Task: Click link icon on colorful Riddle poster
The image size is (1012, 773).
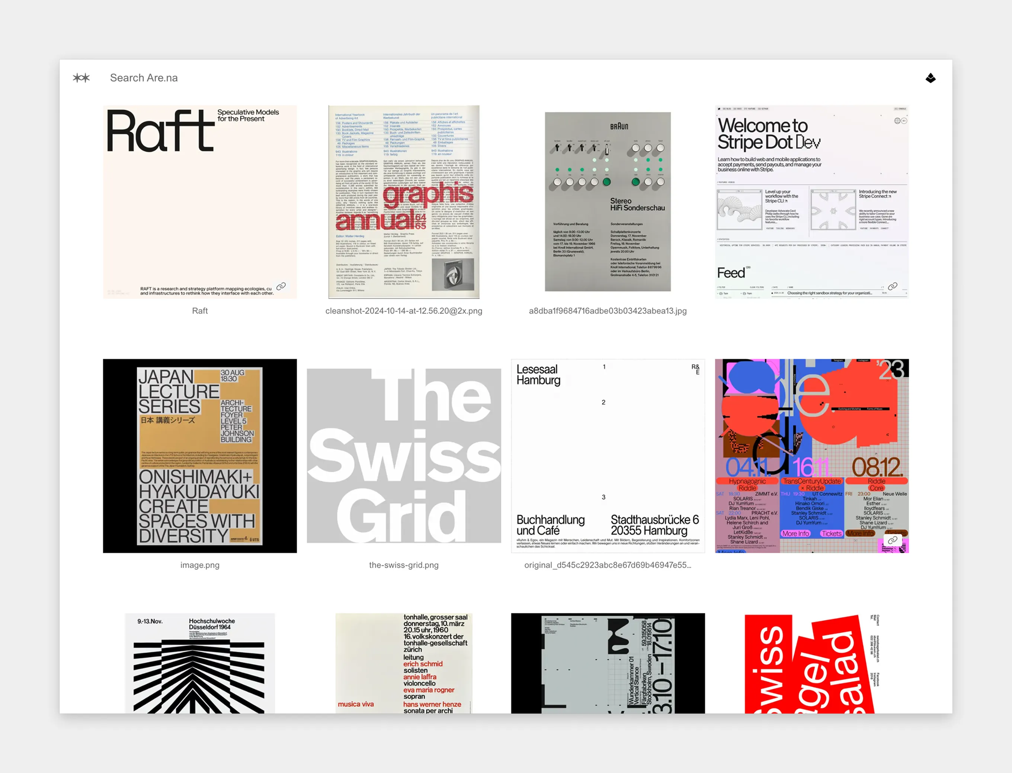Action: click(x=893, y=540)
